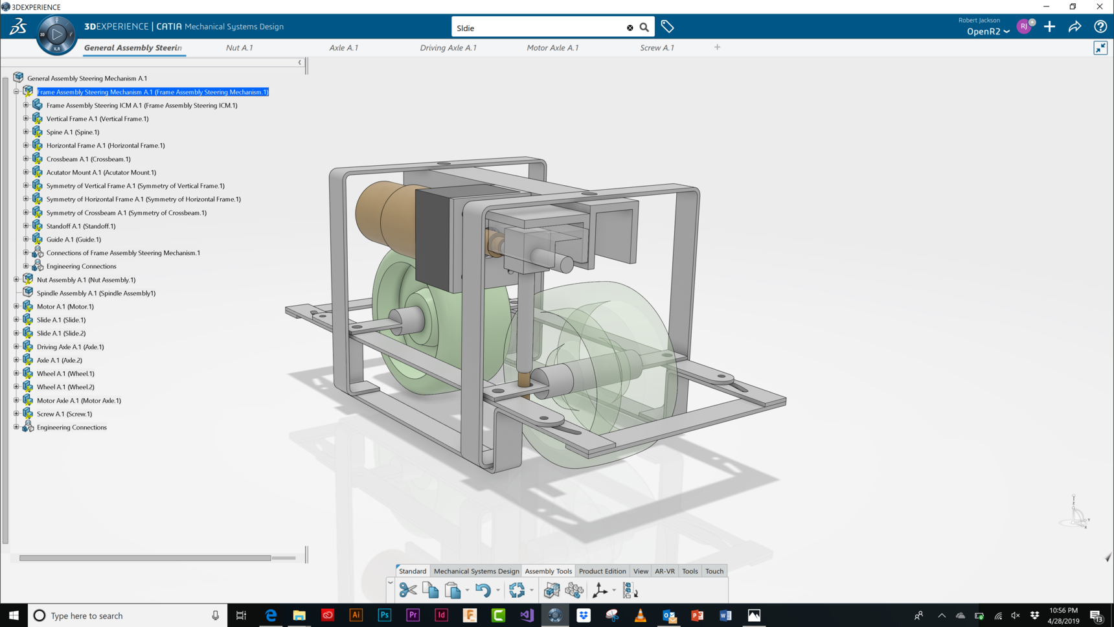The image size is (1114, 627).
Task: Open the Assembly Tools toolbar tab
Action: (549, 571)
